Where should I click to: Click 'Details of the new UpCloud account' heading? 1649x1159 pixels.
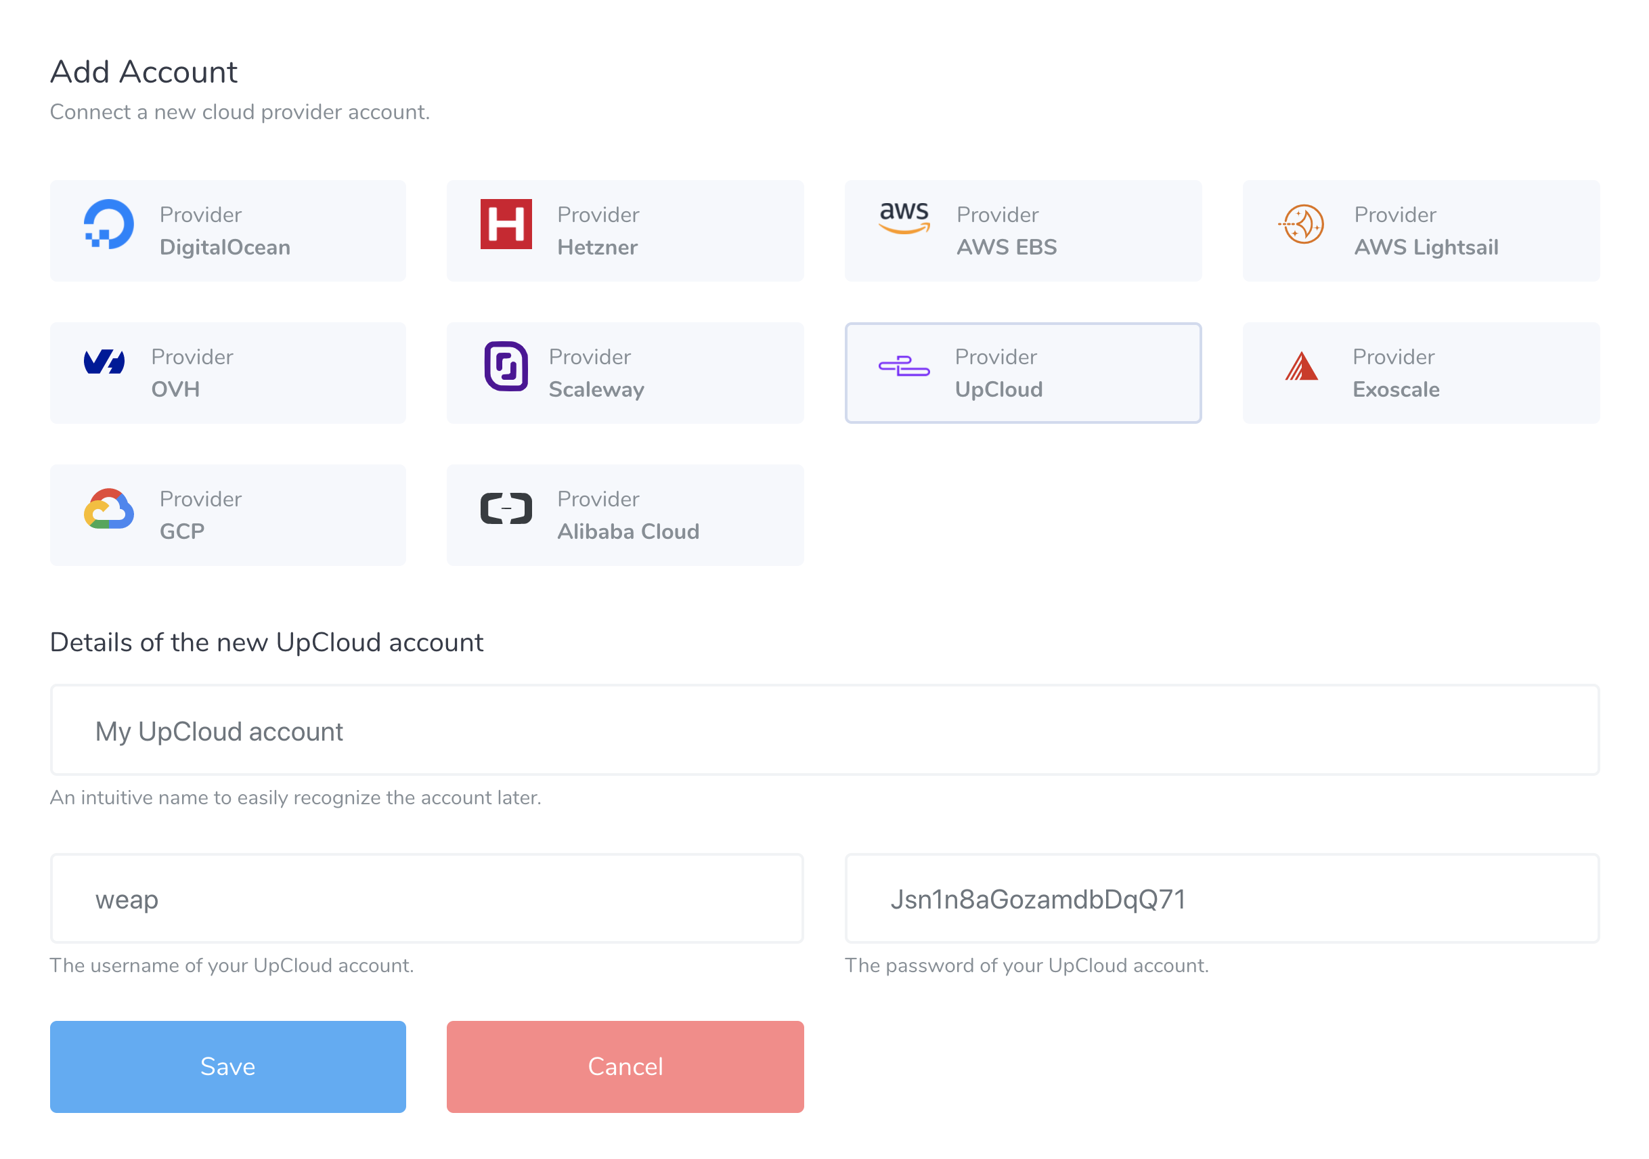(x=267, y=642)
